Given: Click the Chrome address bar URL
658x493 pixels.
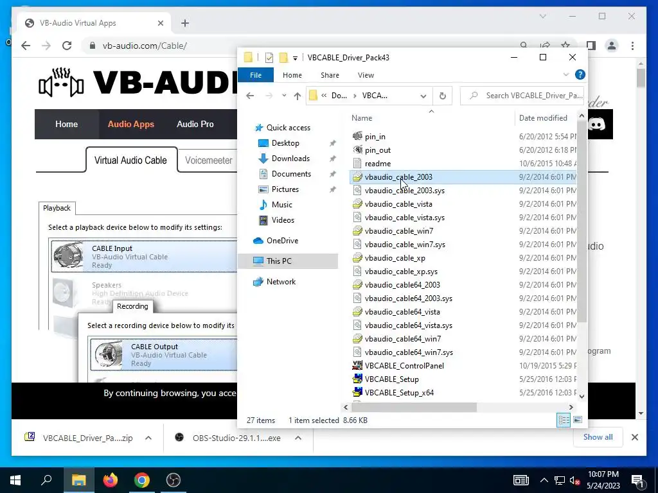Looking at the screenshot, I should [145, 46].
